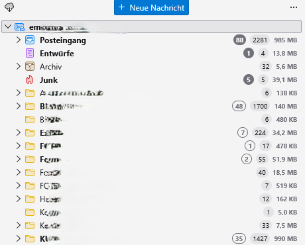Expand the folder sized 51,9 MB
The width and height of the screenshot is (305, 245).
pyautogui.click(x=19, y=159)
